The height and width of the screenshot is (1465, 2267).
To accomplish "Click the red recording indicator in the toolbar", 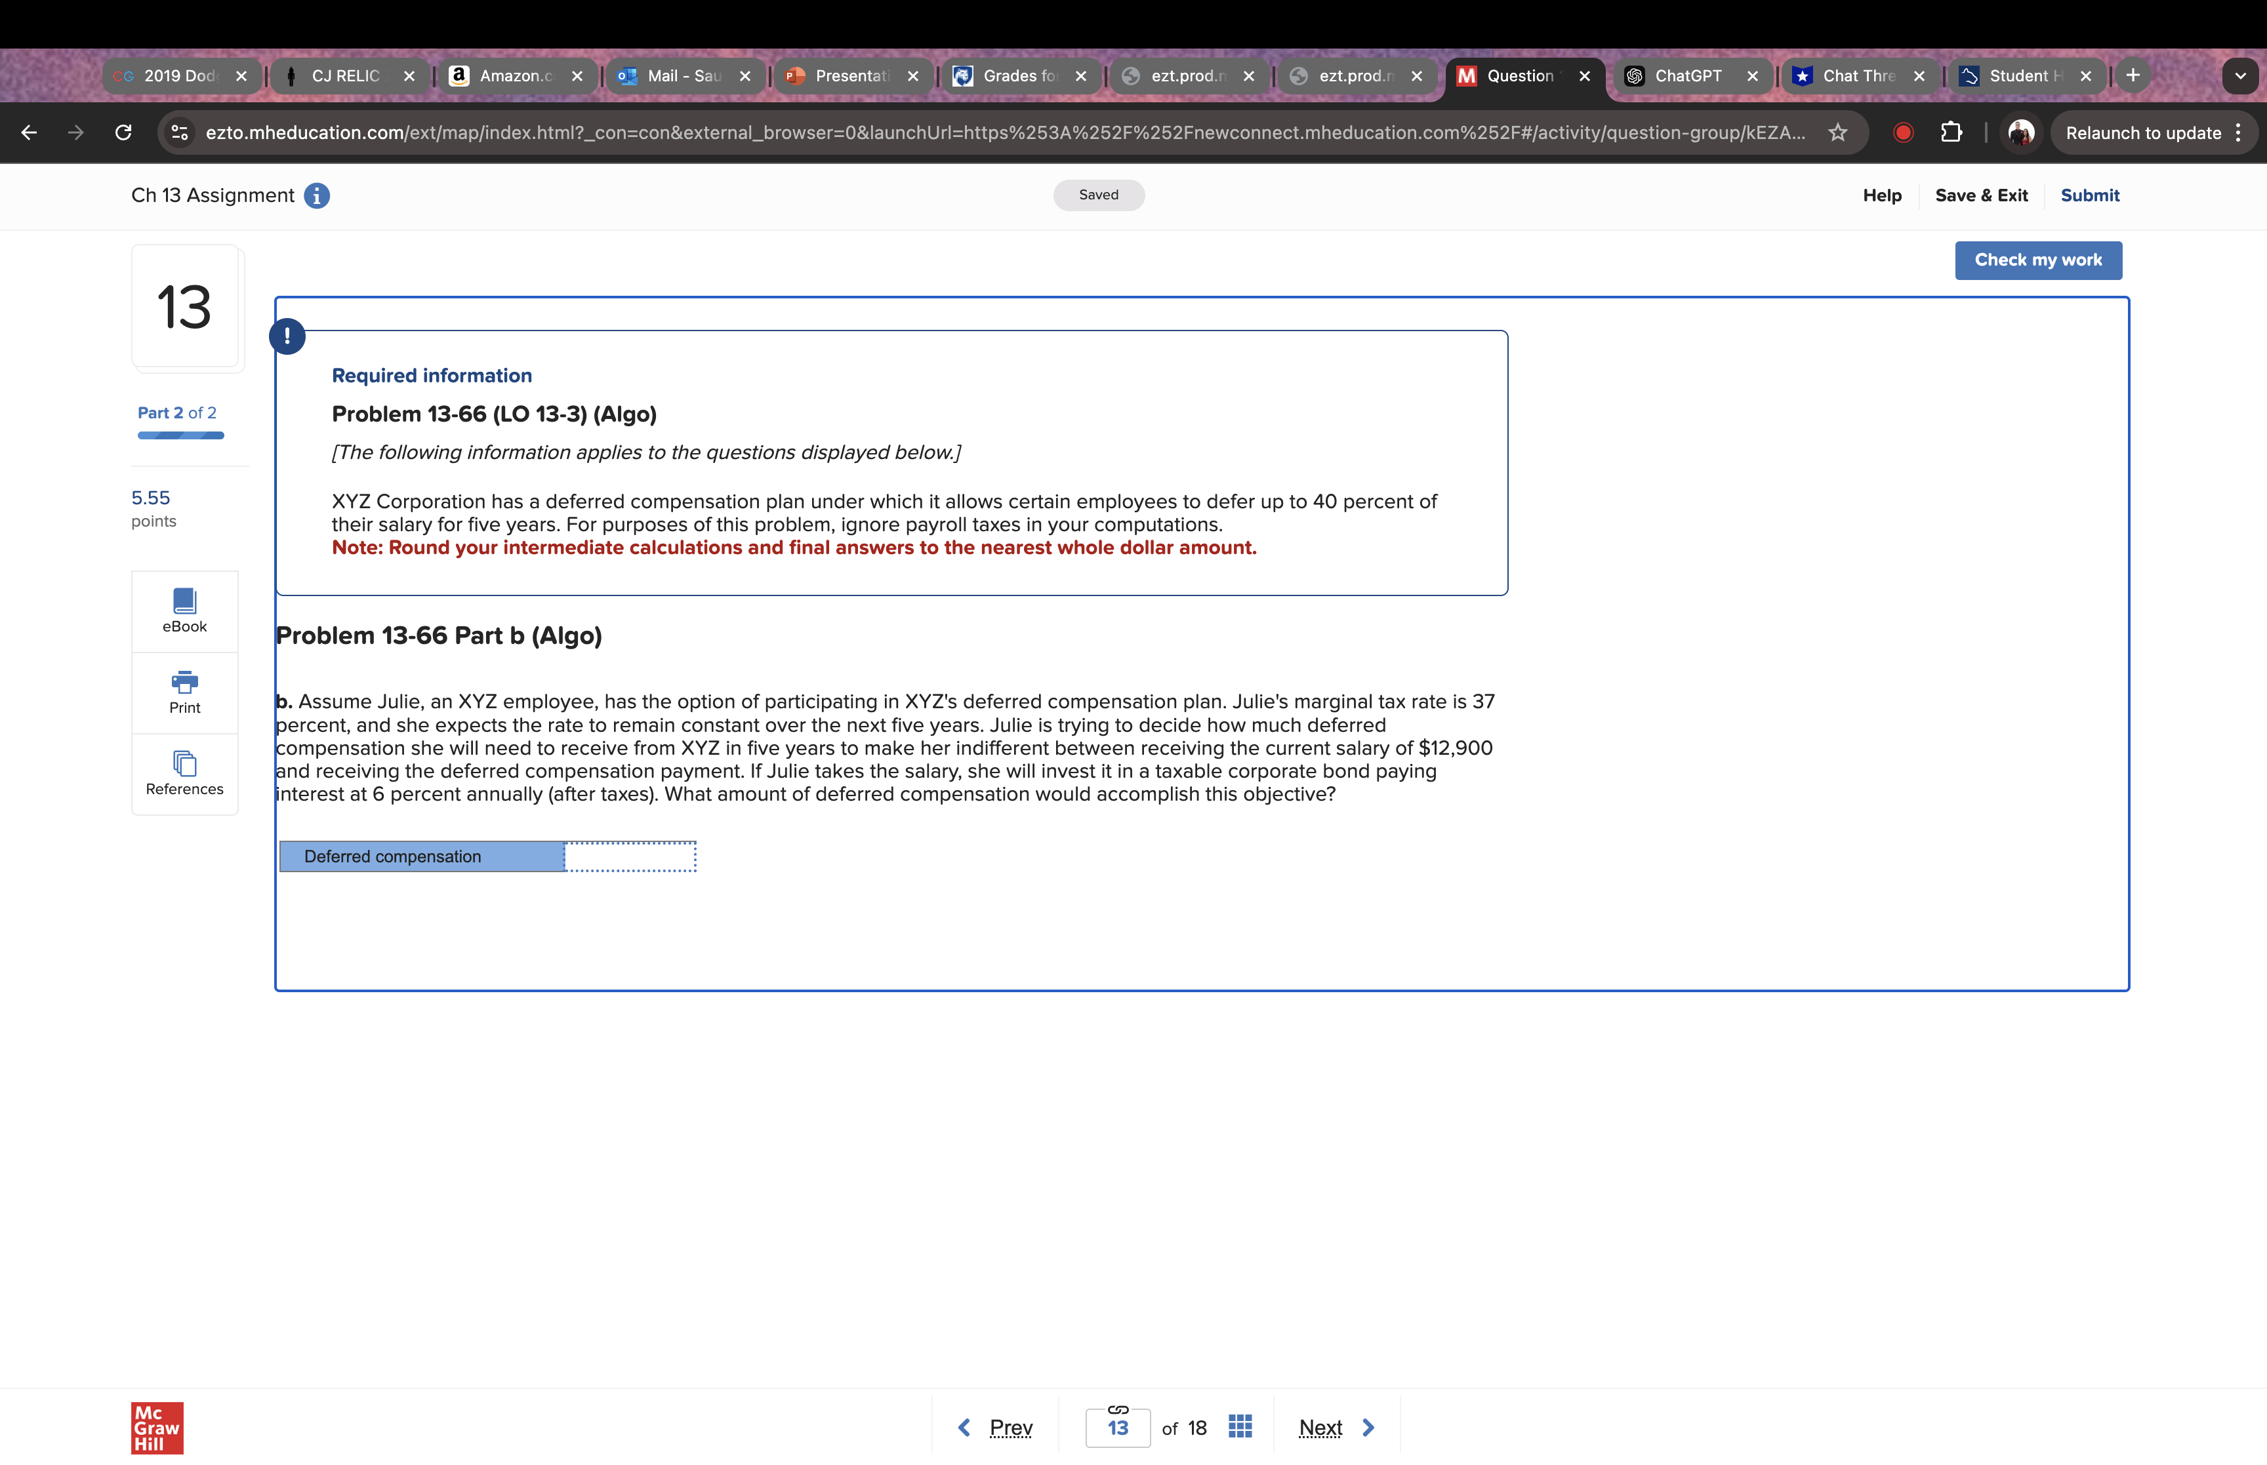I will 1904,132.
